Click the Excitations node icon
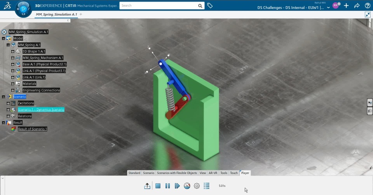The width and height of the screenshot is (373, 195). (13, 103)
